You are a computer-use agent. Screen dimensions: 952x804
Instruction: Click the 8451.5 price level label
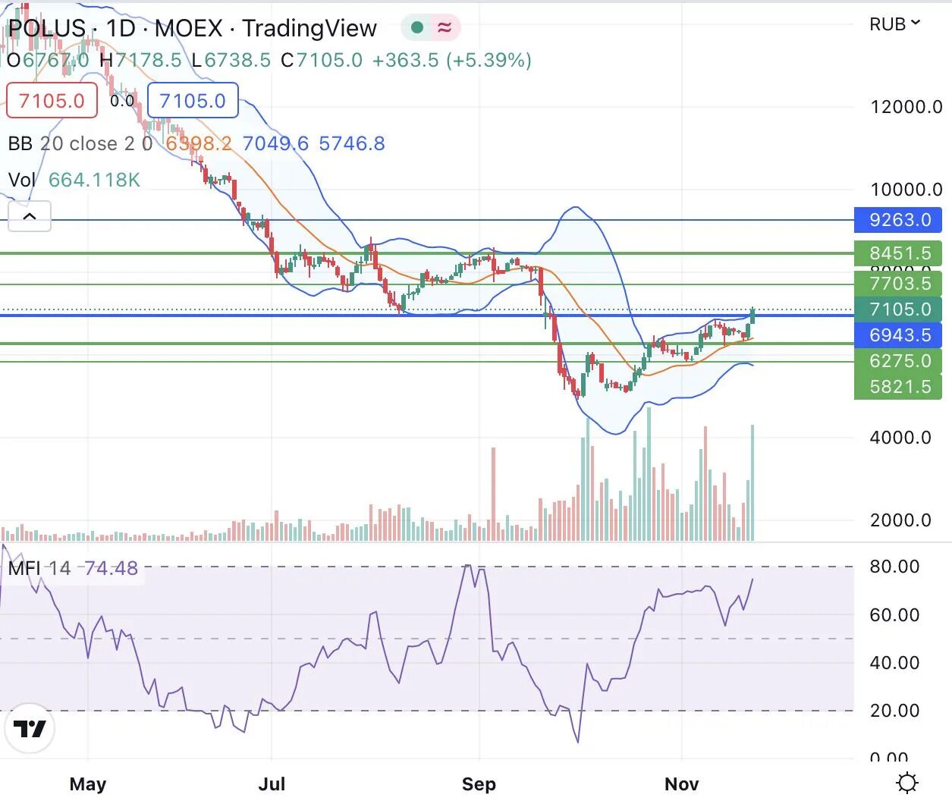(x=898, y=253)
